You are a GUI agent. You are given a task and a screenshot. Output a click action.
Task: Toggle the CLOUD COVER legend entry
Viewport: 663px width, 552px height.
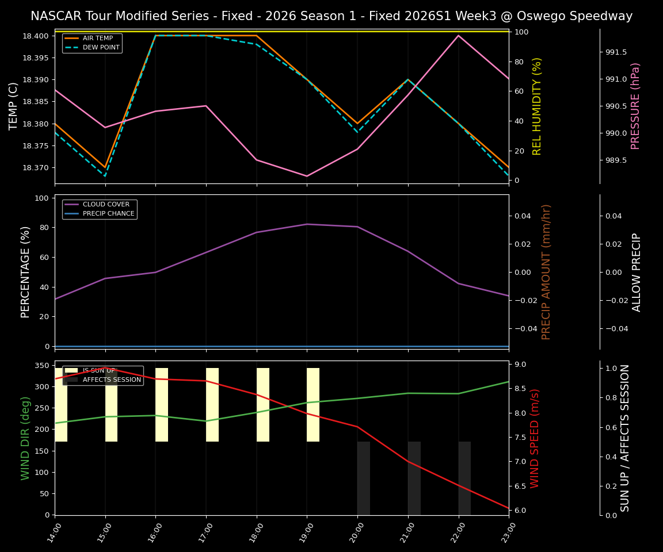tap(106, 204)
